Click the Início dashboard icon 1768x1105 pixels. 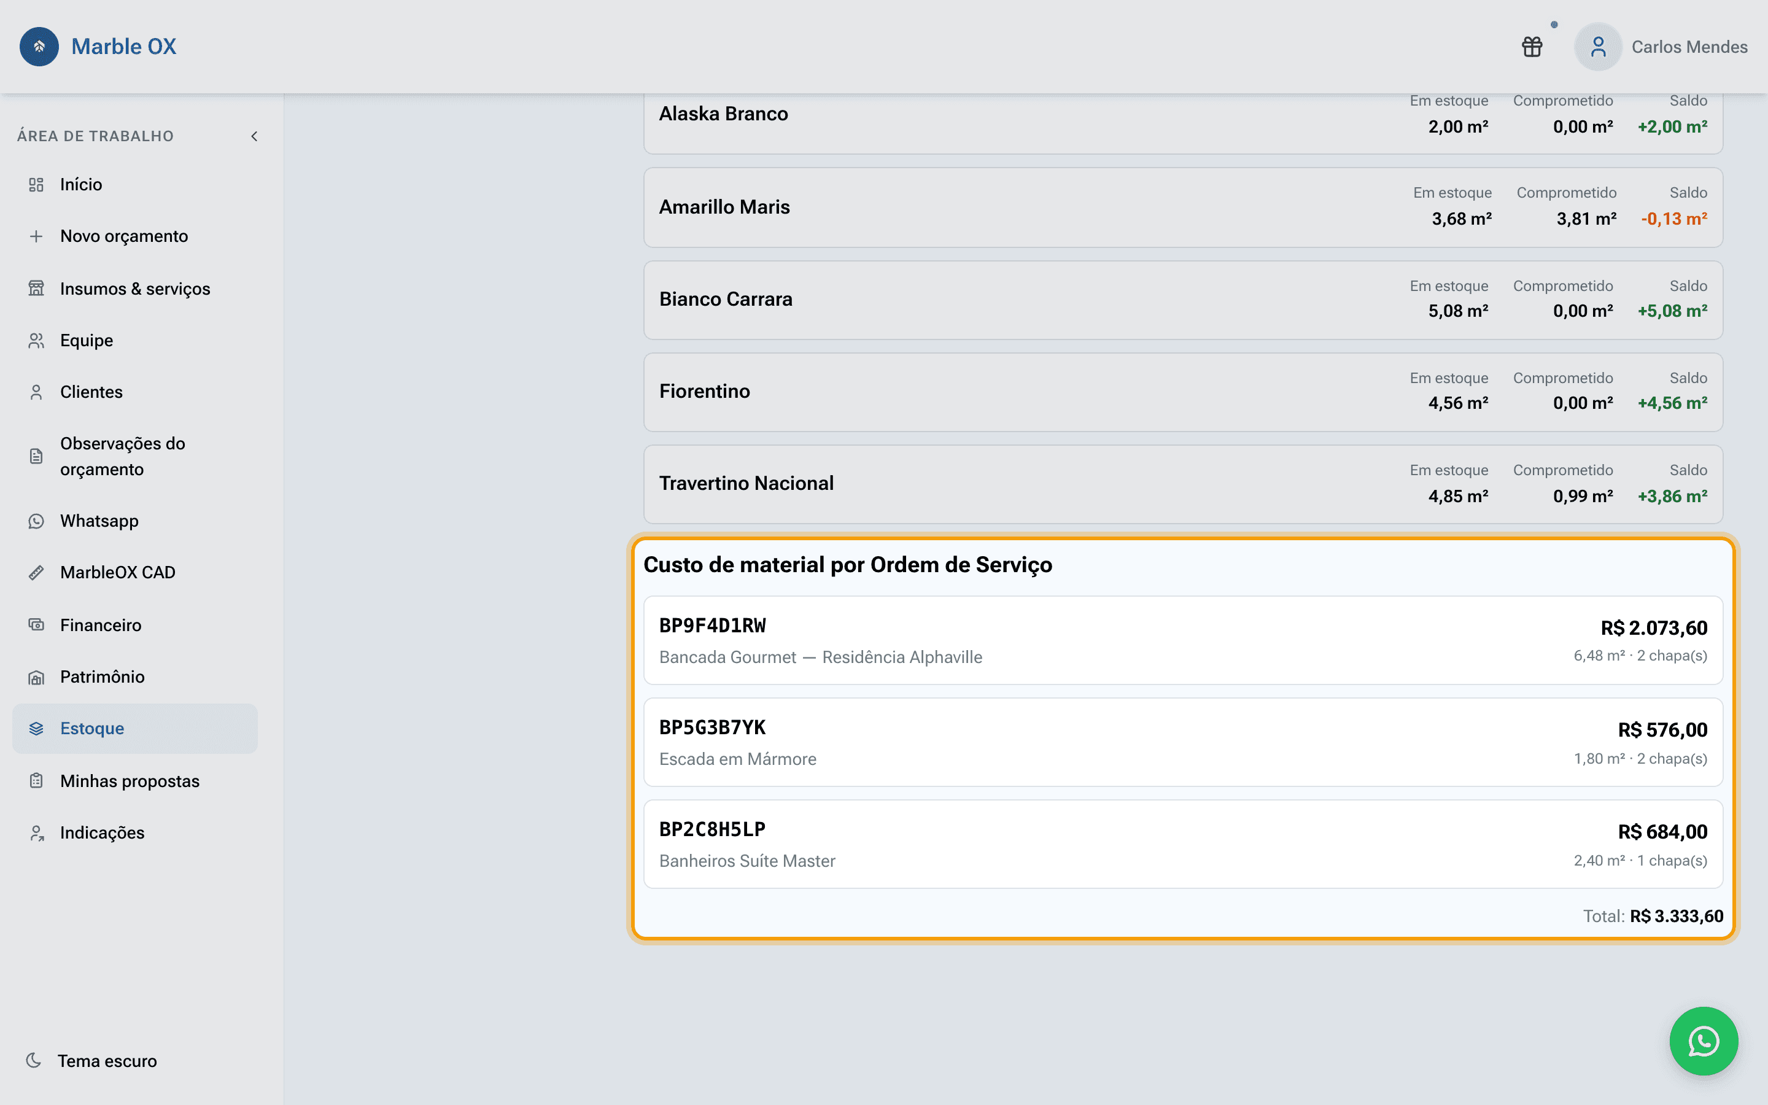(x=36, y=185)
